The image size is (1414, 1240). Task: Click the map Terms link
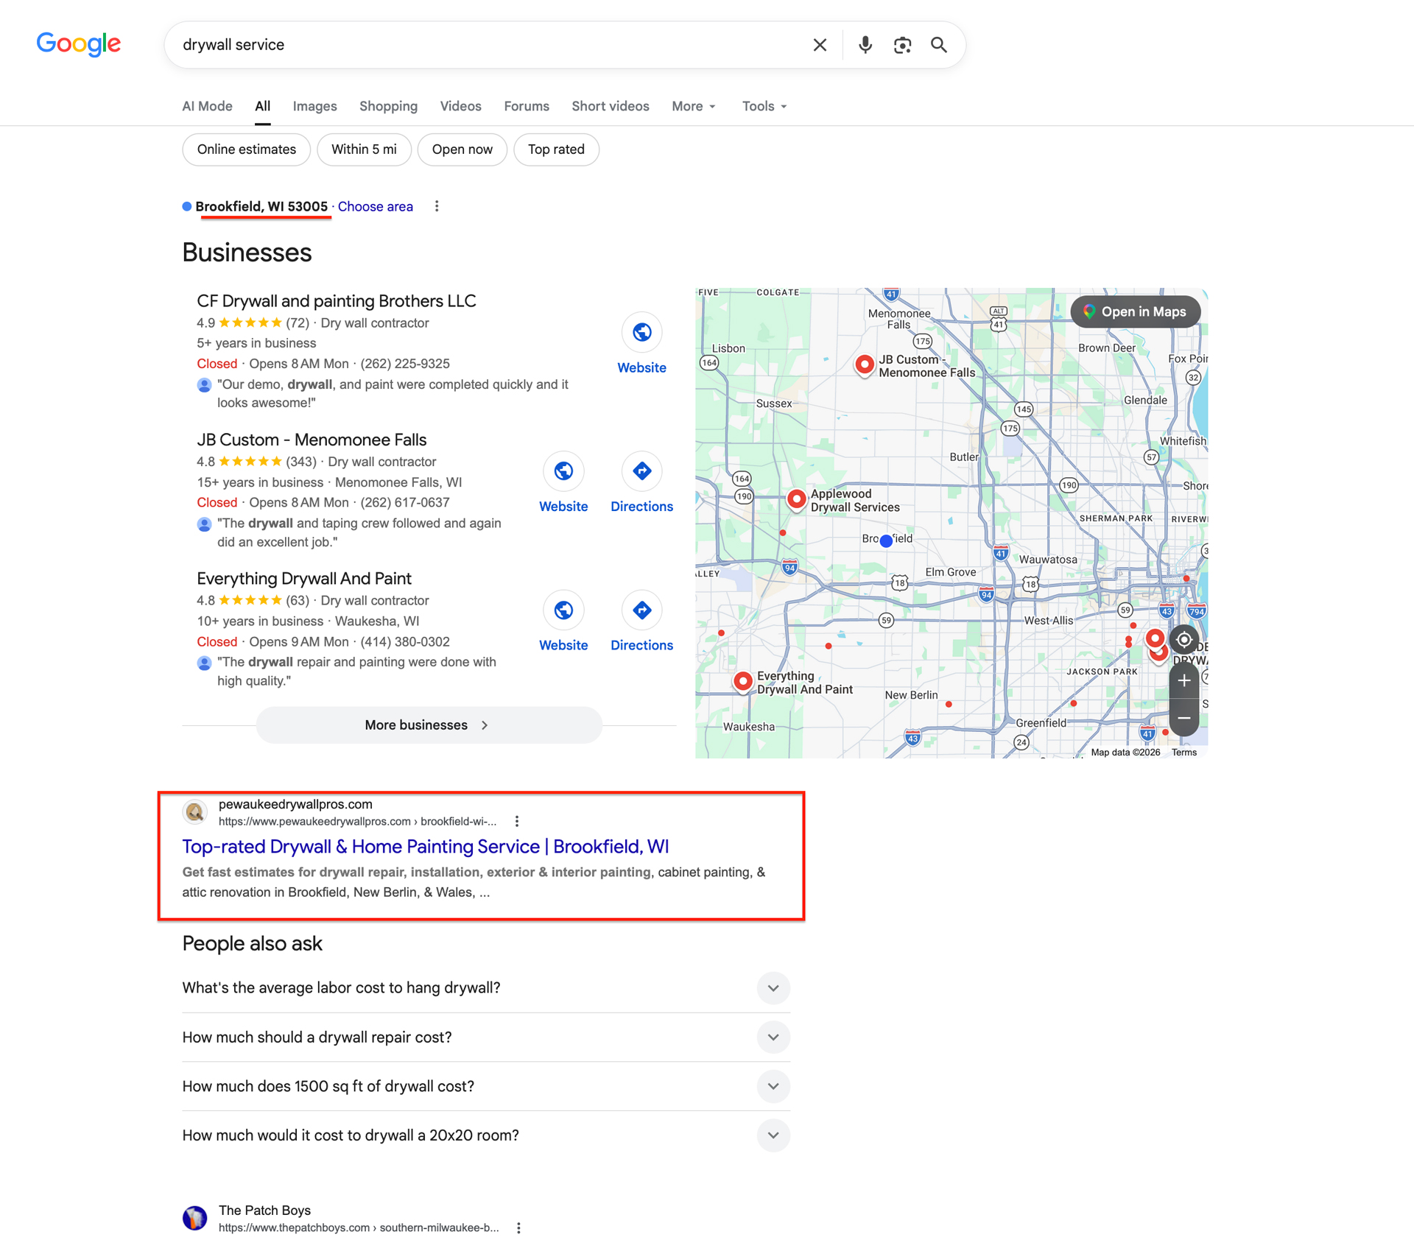1184,753
